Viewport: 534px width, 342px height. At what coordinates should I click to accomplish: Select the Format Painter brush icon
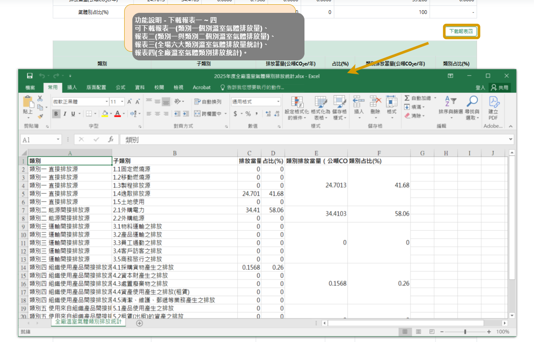tap(40, 116)
